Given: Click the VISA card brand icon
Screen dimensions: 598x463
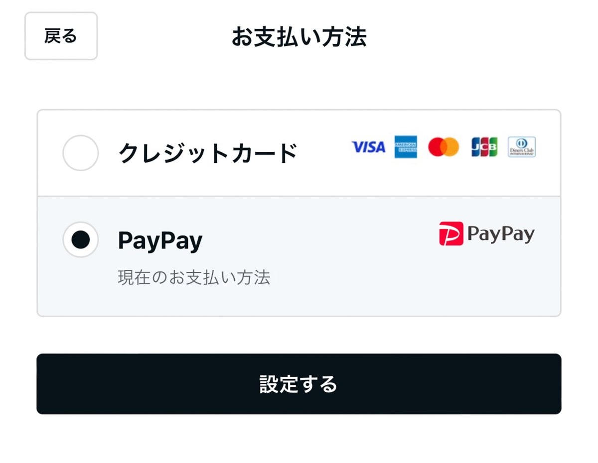Looking at the screenshot, I should (x=368, y=148).
